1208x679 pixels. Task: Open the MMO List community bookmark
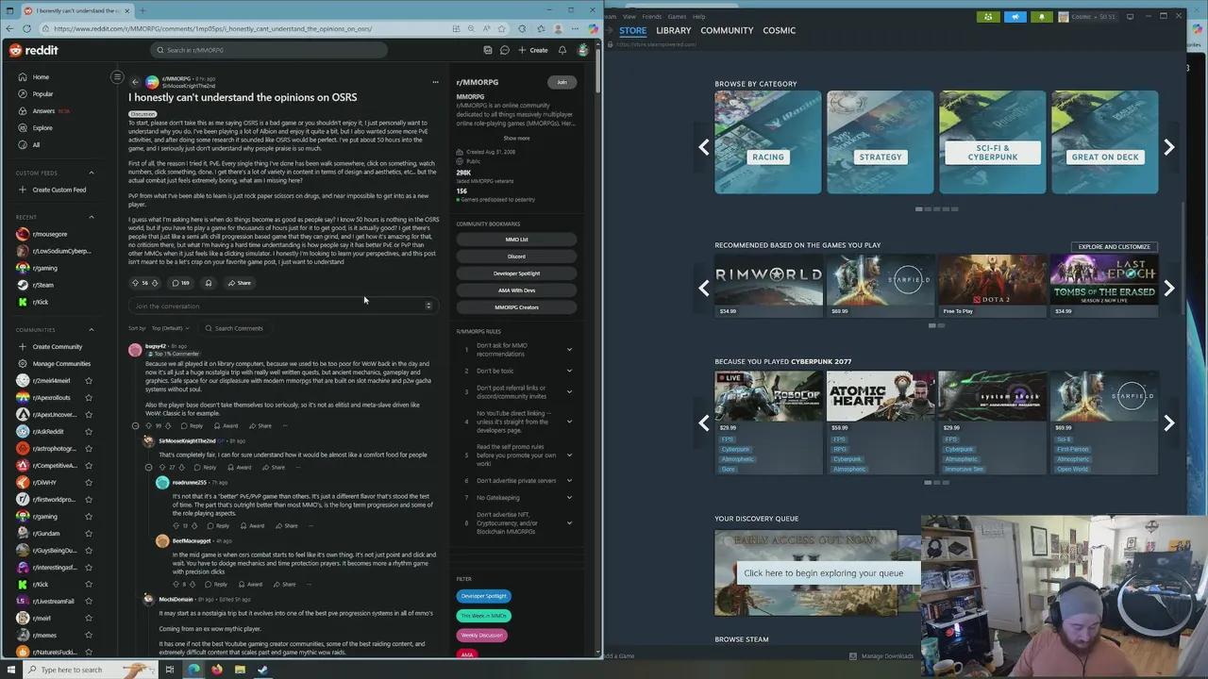(x=516, y=240)
